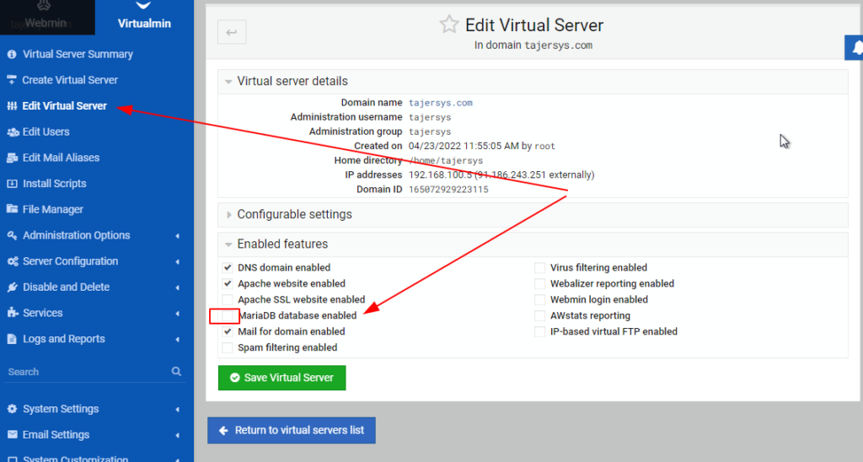The width and height of the screenshot is (863, 462).
Task: Click the administration username value tajersys
Action: [x=430, y=117]
